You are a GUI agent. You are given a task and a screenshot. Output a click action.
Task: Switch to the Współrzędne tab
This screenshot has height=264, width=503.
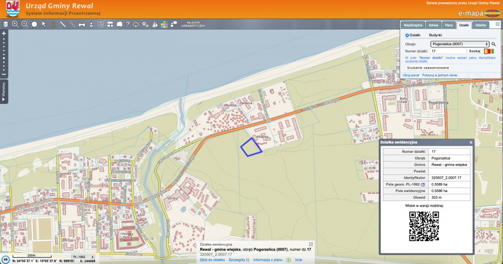point(413,25)
